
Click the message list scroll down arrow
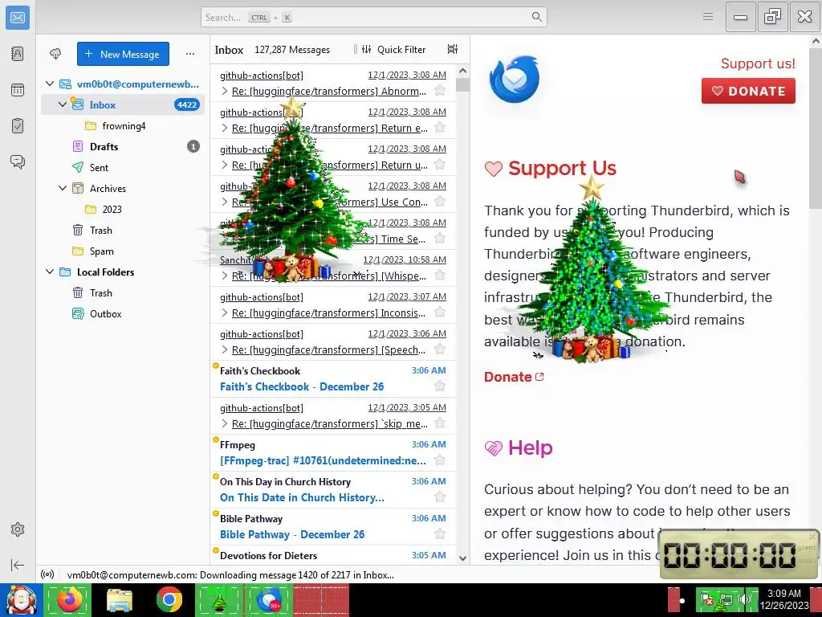point(463,558)
